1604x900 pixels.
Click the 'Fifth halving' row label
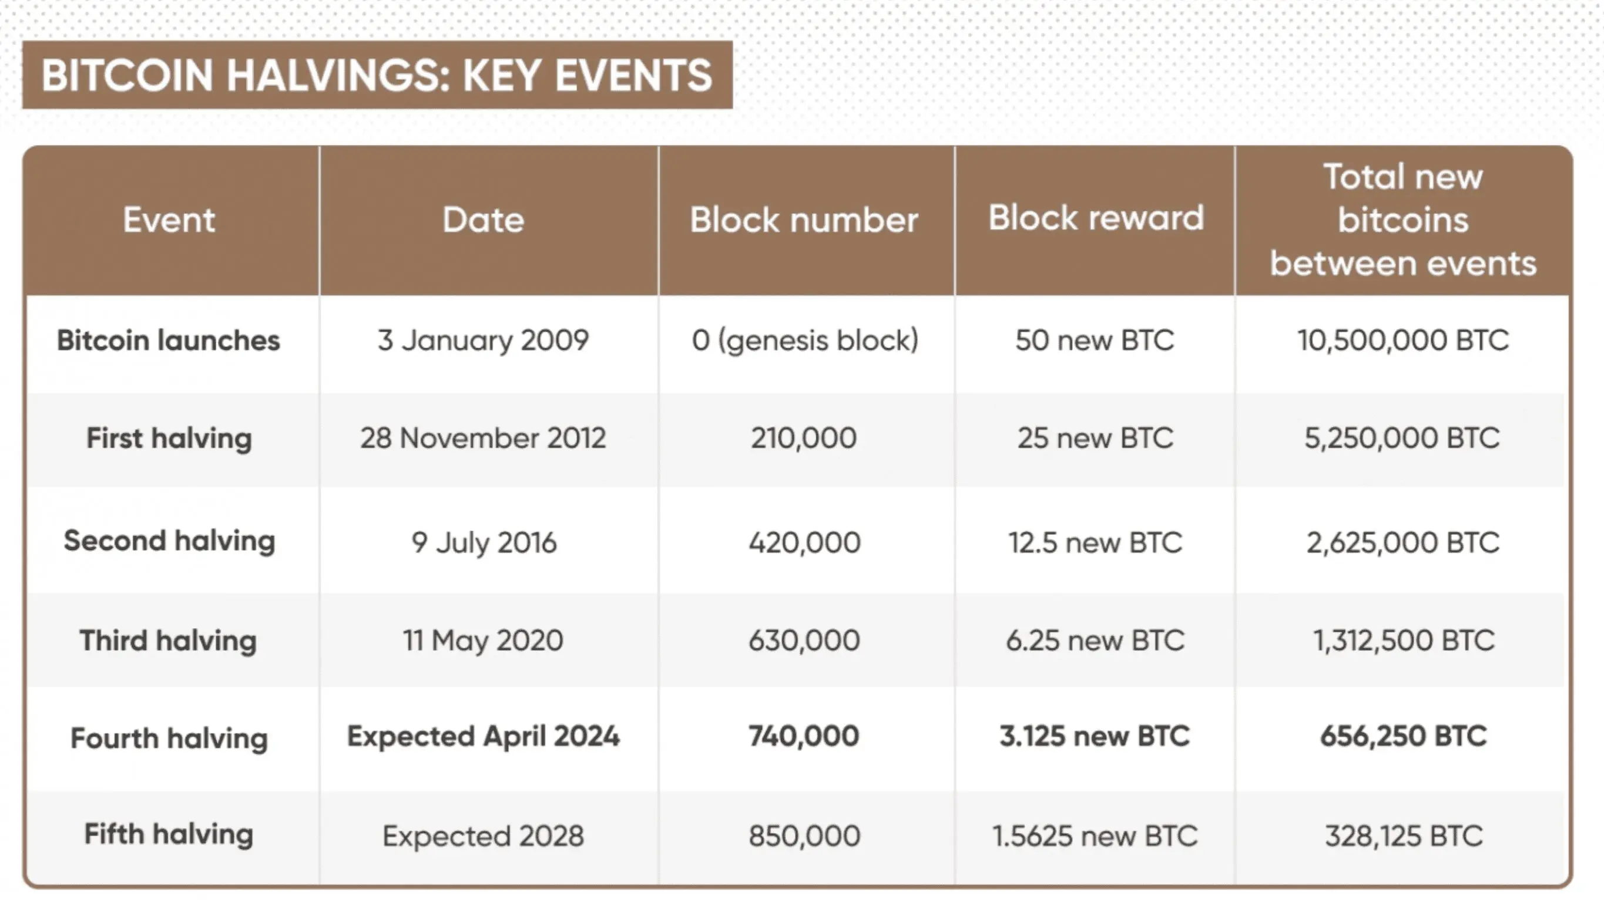pyautogui.click(x=169, y=834)
